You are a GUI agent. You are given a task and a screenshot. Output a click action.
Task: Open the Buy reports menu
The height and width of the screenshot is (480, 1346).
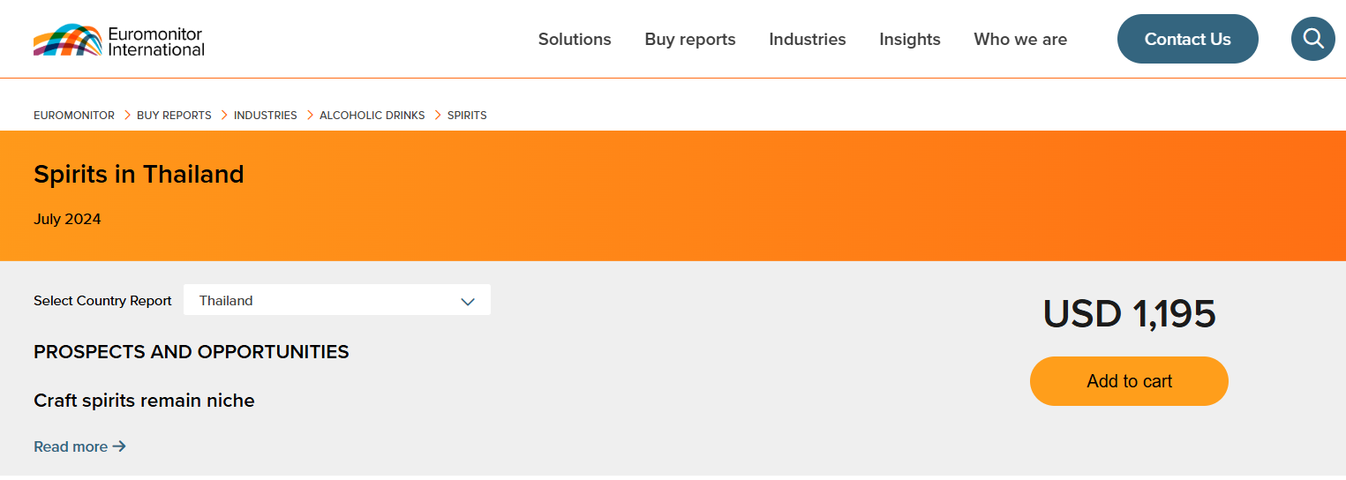pyautogui.click(x=689, y=40)
